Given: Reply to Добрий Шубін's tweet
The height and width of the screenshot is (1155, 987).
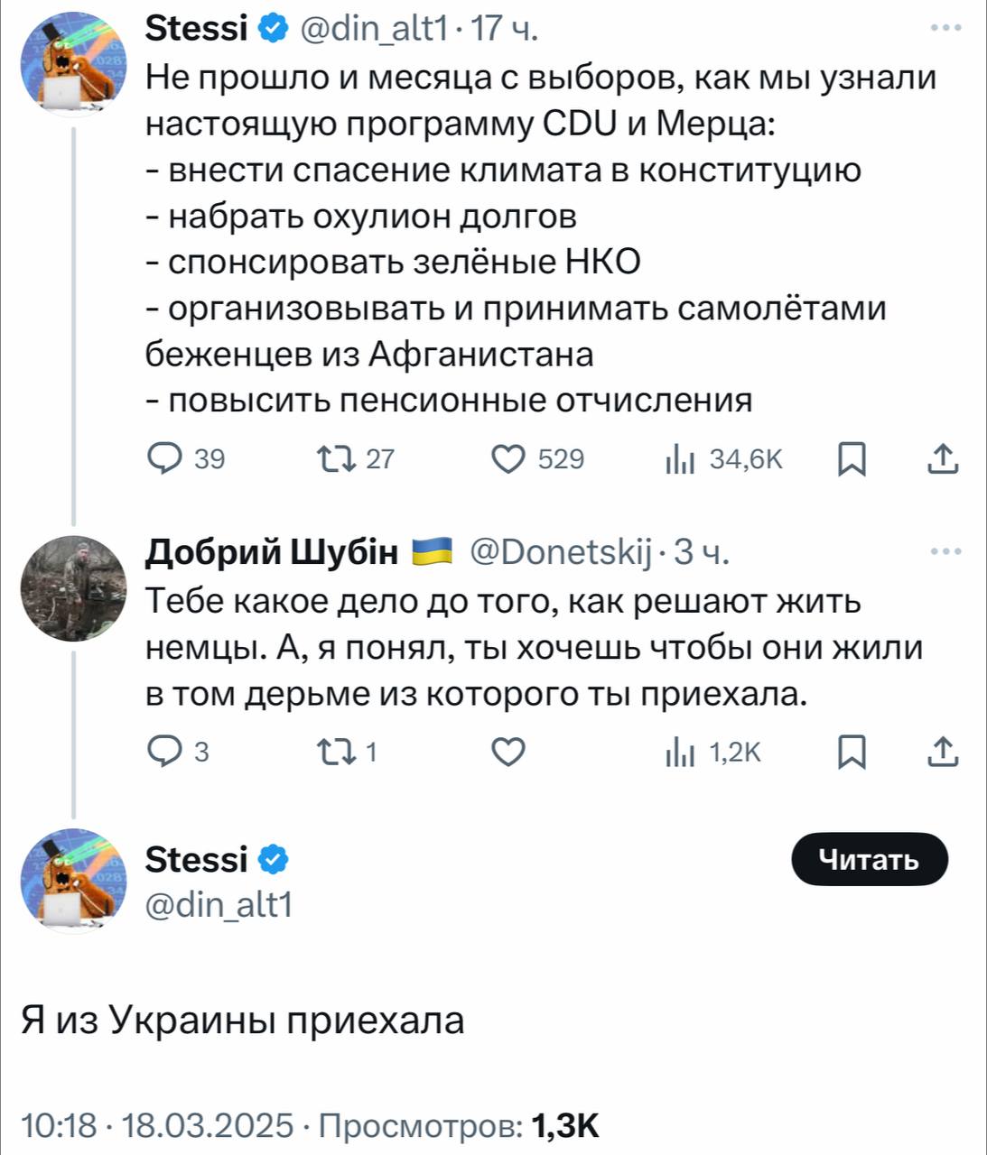Looking at the screenshot, I should [164, 751].
